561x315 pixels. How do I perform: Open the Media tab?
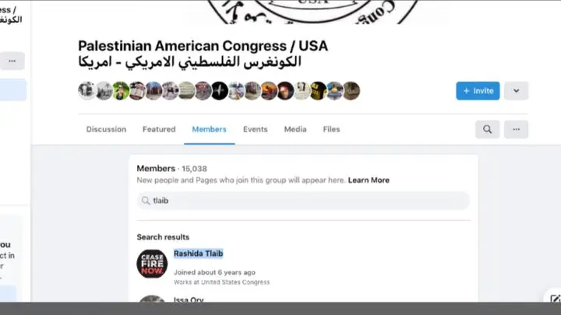pos(295,129)
